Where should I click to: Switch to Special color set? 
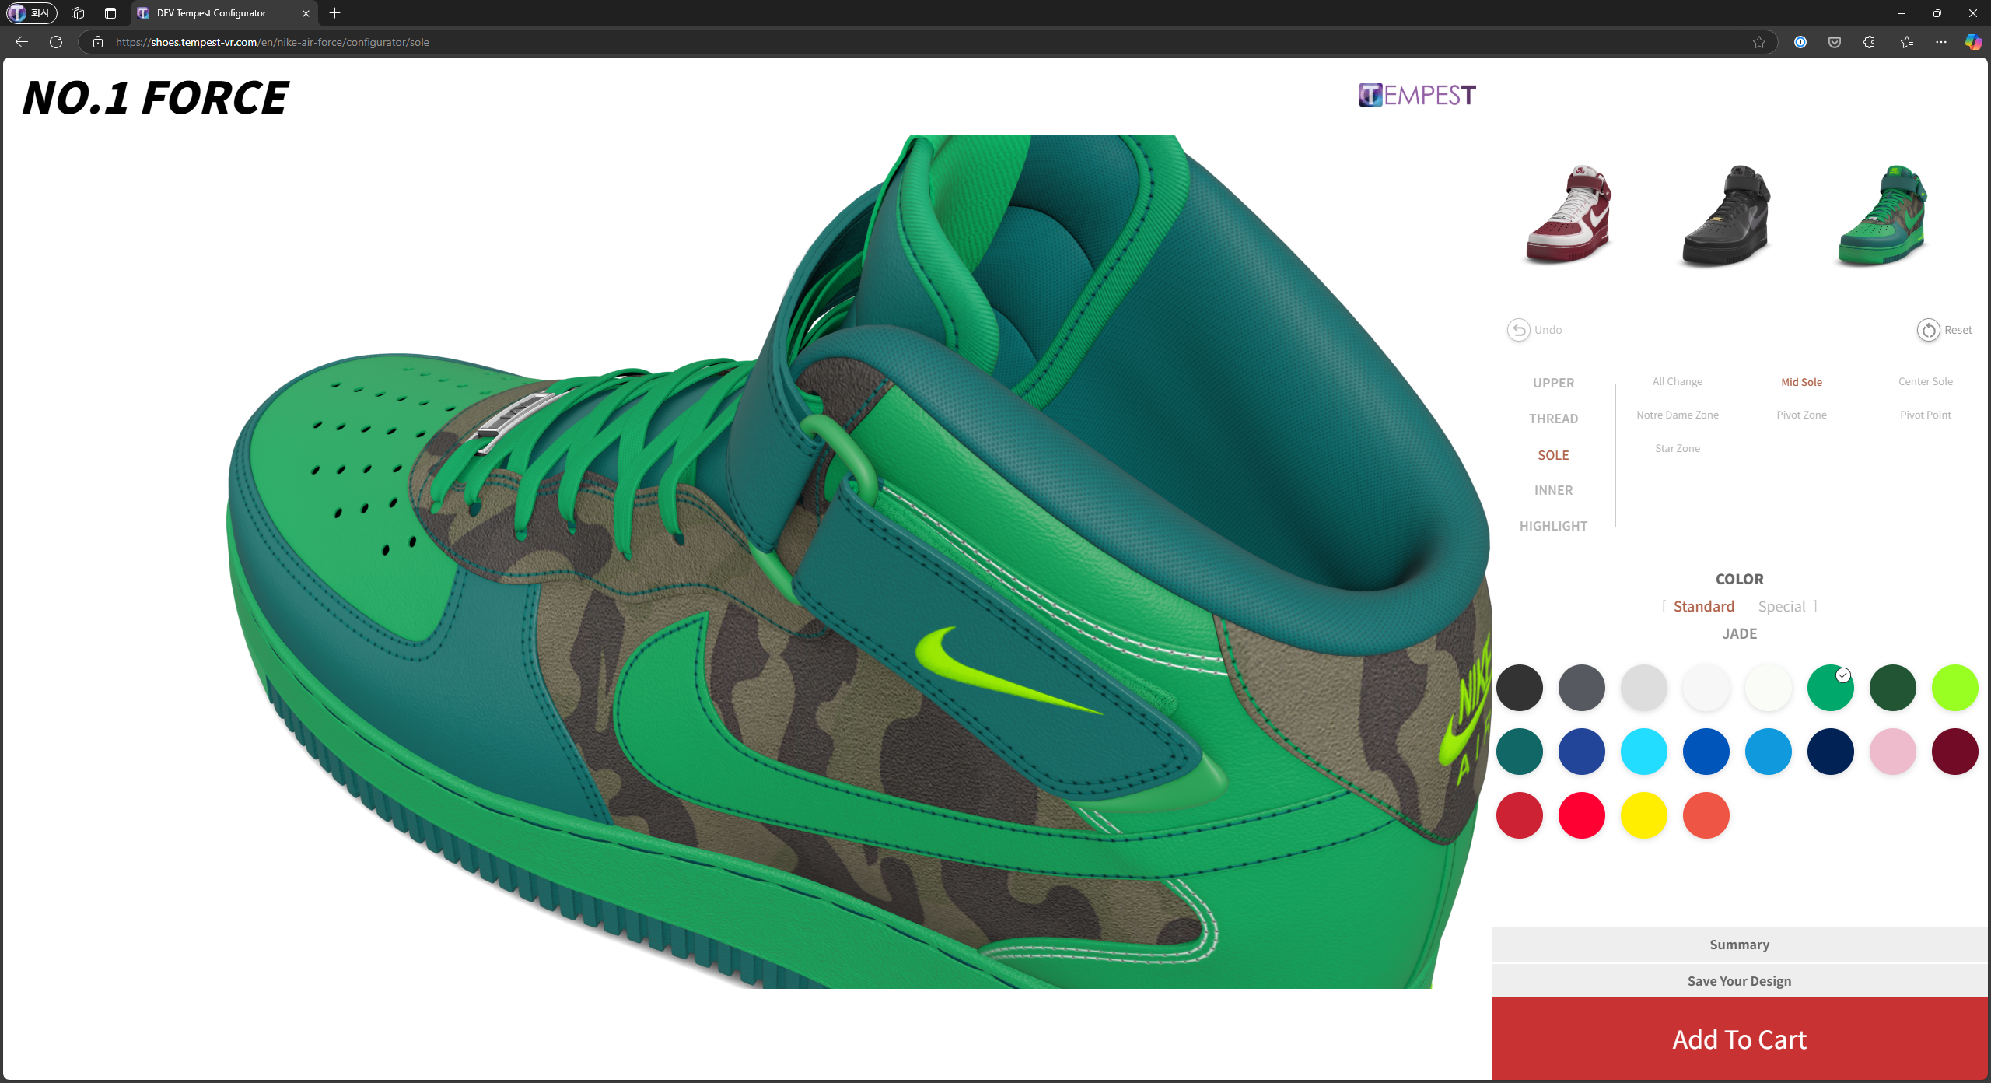(1781, 606)
